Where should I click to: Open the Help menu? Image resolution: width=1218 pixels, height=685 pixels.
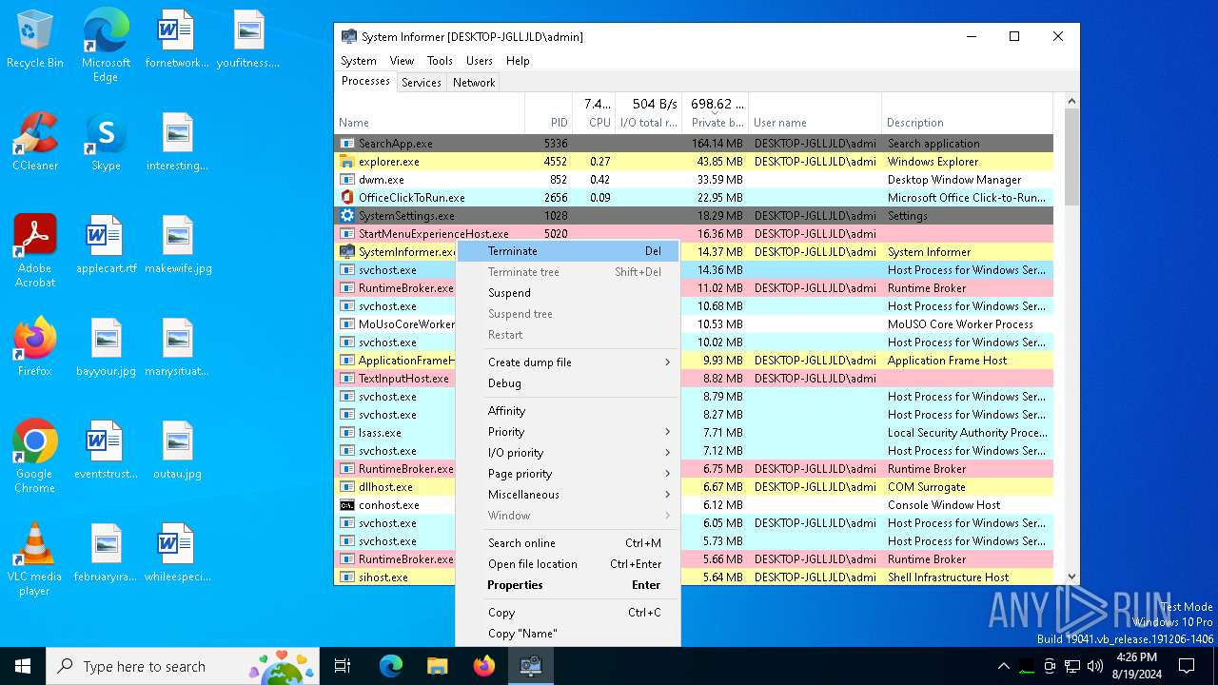518,61
